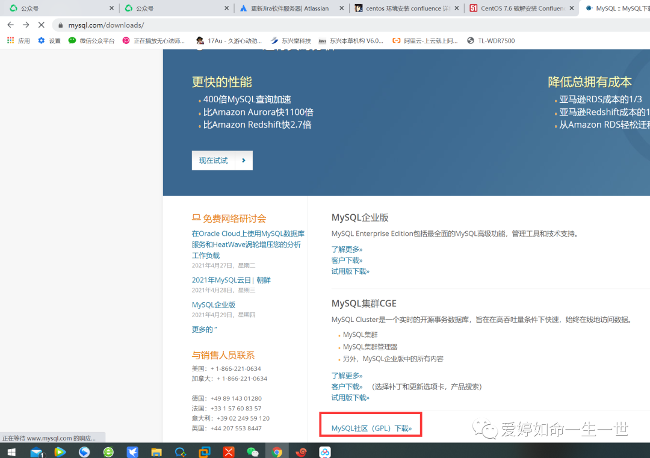The image size is (650, 458).
Task: Open the VMware taskbar icon
Action: (205, 452)
